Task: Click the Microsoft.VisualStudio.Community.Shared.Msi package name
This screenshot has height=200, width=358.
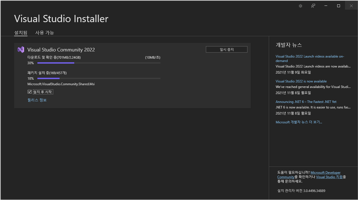Action: pyautogui.click(x=61, y=84)
